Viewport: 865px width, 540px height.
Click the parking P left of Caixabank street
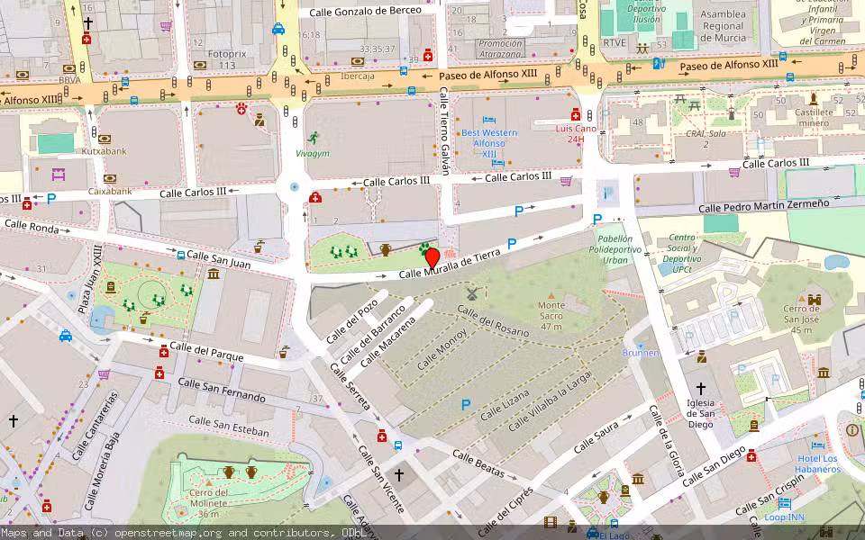[51, 198]
